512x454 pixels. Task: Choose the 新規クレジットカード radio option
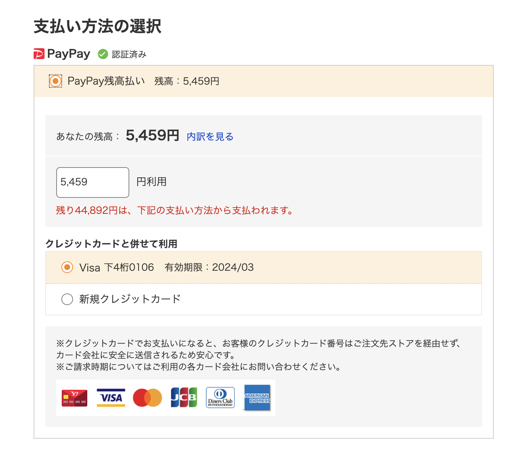click(x=67, y=299)
